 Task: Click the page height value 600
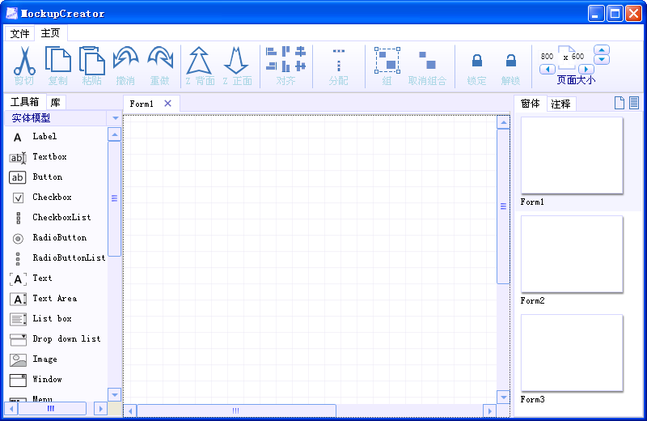pos(577,57)
